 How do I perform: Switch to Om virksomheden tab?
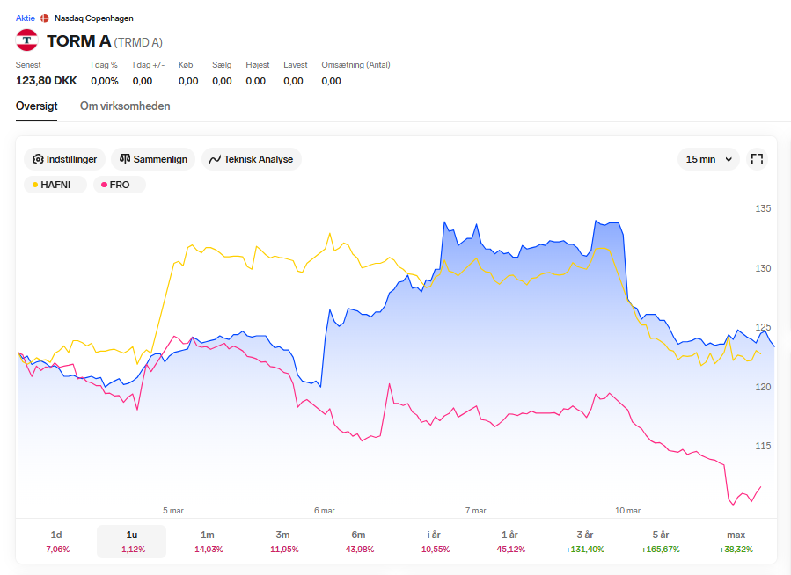point(125,106)
